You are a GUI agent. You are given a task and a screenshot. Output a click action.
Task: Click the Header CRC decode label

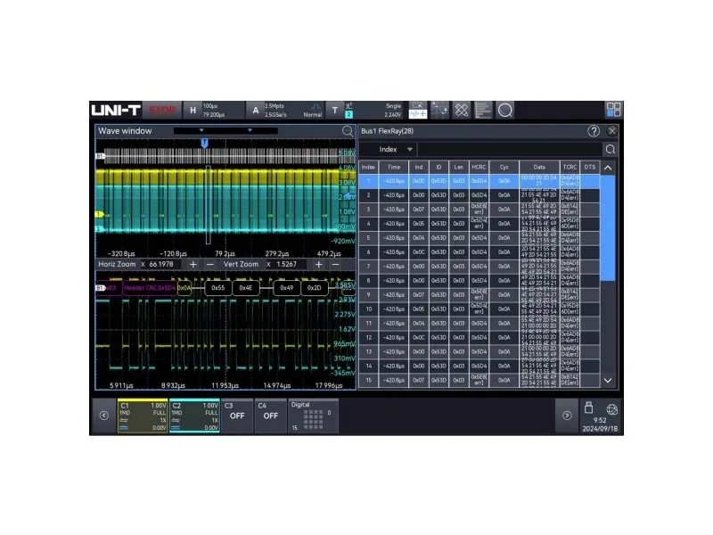pyautogui.click(x=149, y=288)
